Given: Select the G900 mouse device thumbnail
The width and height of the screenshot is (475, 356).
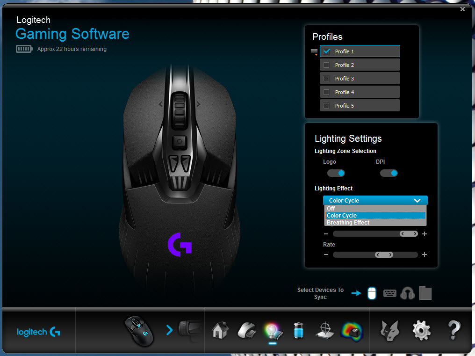Looking at the screenshot, I should click(x=139, y=331).
